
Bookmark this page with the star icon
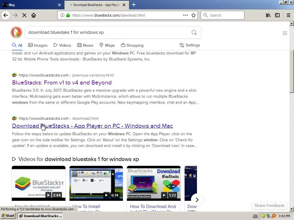(194, 15)
